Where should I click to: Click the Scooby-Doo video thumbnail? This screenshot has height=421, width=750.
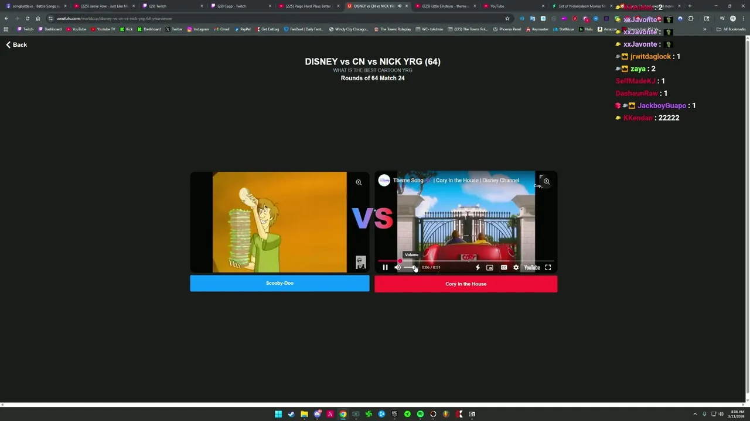pos(279,222)
